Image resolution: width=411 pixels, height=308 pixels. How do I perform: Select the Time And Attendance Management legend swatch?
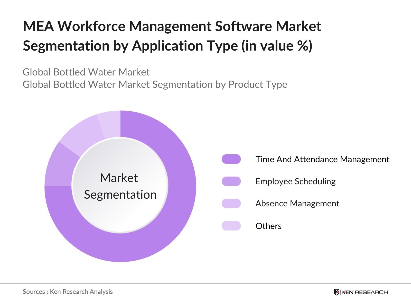(231, 159)
